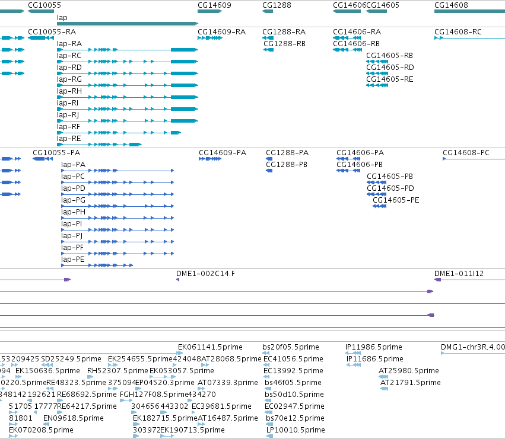Click EST bs20f05.5prime
This screenshot has width=505, height=439.
tap(291, 347)
